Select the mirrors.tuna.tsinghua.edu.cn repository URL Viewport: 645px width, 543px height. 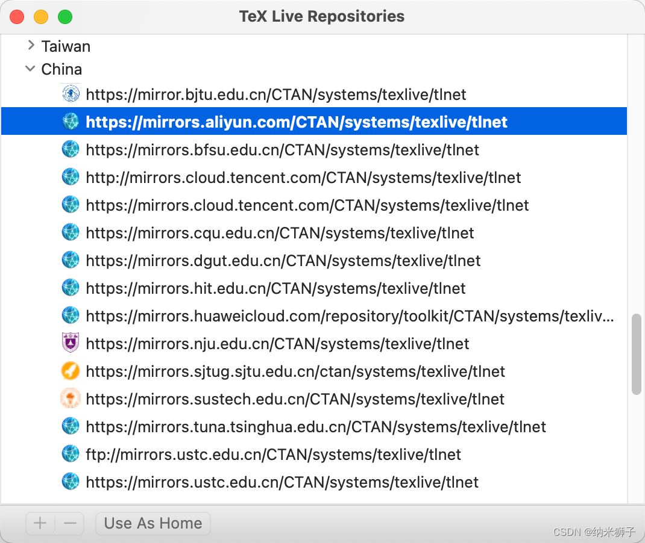(x=316, y=427)
